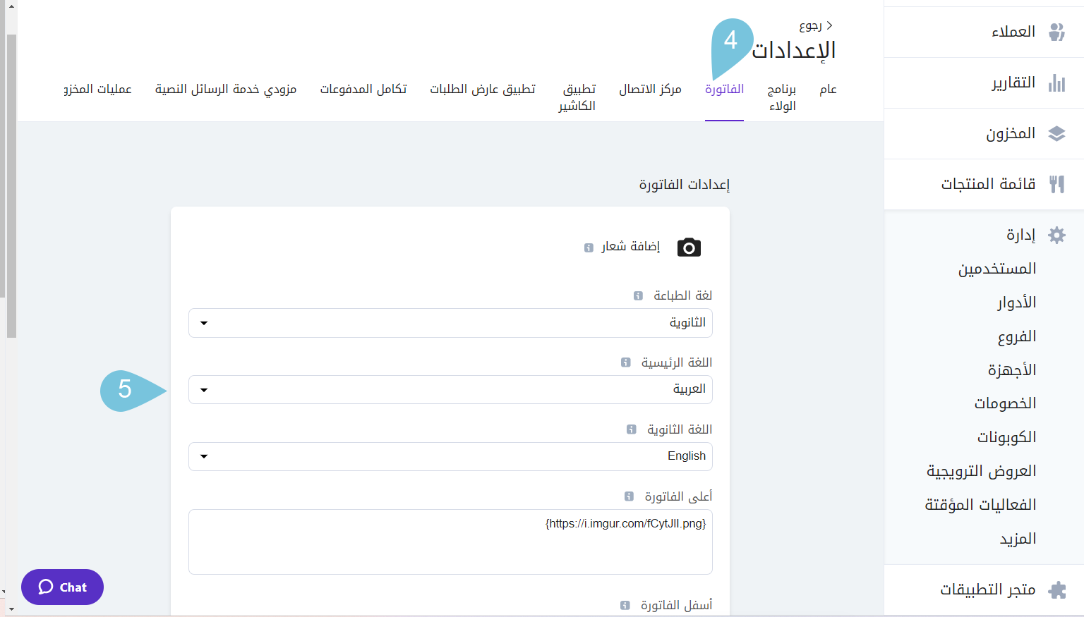Click info icon next to إضافة شعار
The image size is (1084, 617).
[x=589, y=248]
